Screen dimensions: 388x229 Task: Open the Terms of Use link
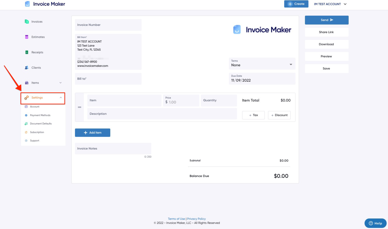pyautogui.click(x=176, y=219)
